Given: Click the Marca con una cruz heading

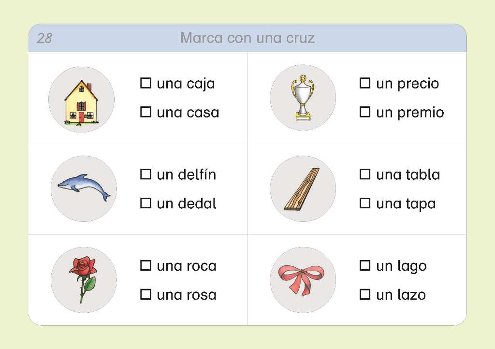Looking at the screenshot, I should [x=247, y=38].
